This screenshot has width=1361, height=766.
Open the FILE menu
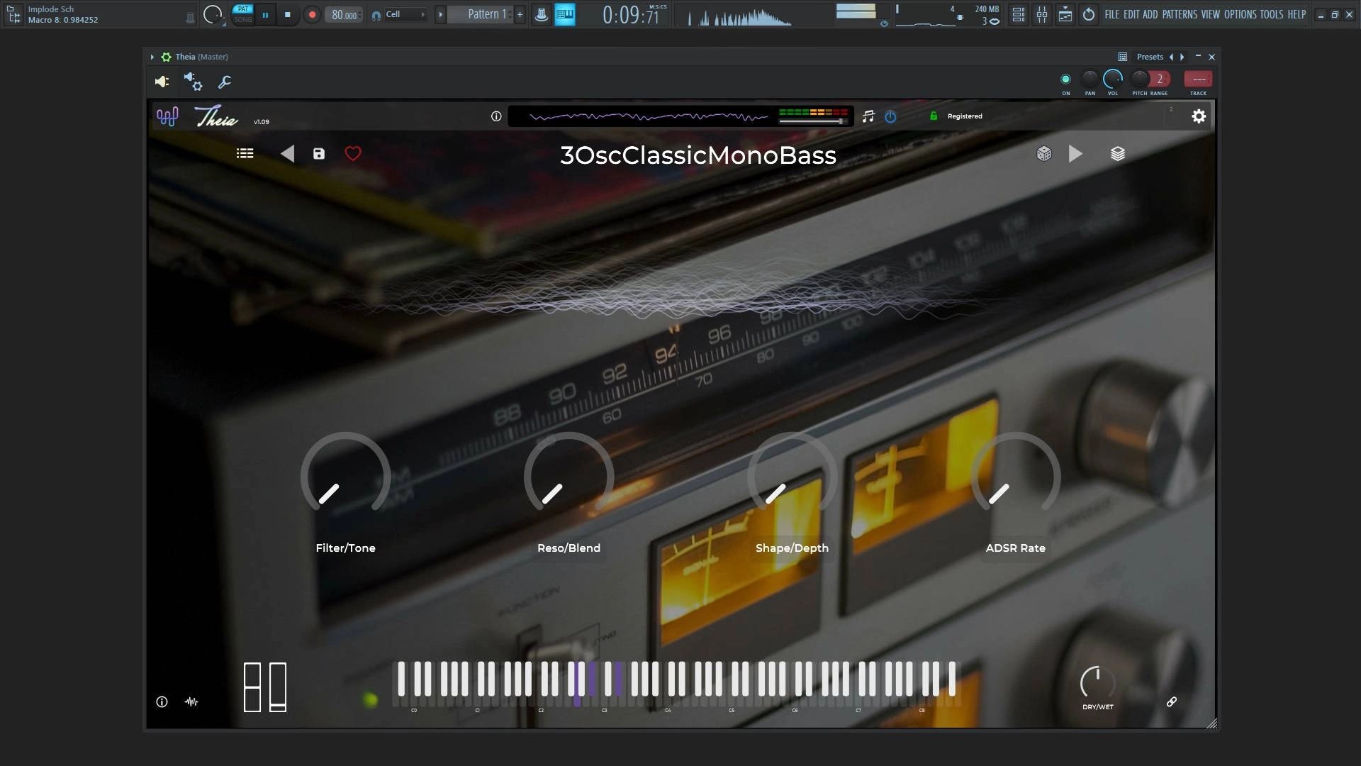pos(1112,14)
